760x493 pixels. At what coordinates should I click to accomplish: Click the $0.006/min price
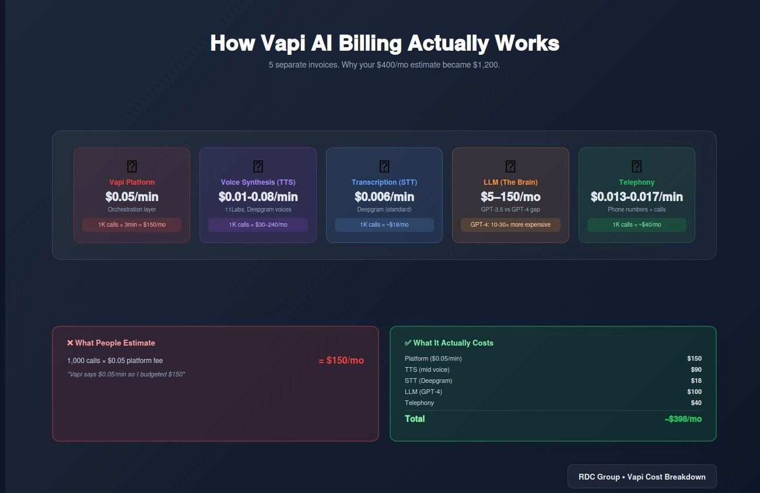pyautogui.click(x=384, y=196)
